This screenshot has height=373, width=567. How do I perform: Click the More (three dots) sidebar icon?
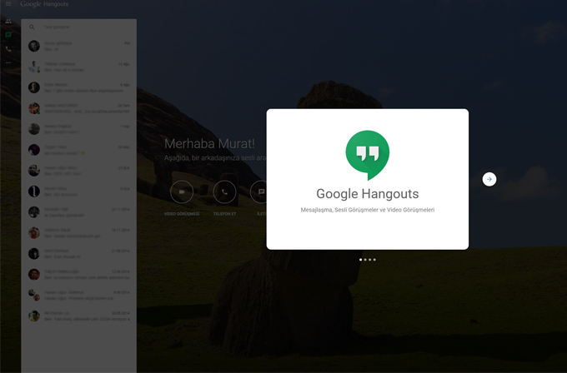(x=8, y=62)
